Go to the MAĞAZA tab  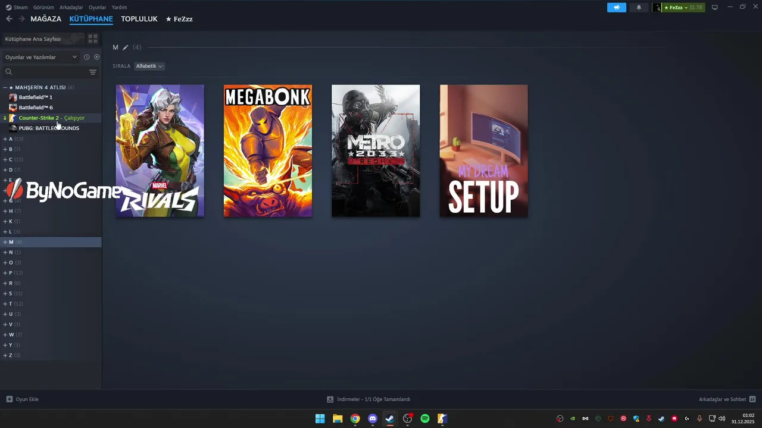click(x=46, y=19)
